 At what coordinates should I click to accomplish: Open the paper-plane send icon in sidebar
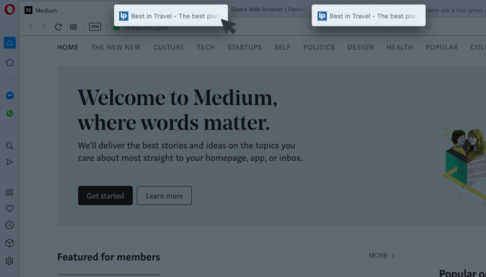9,162
